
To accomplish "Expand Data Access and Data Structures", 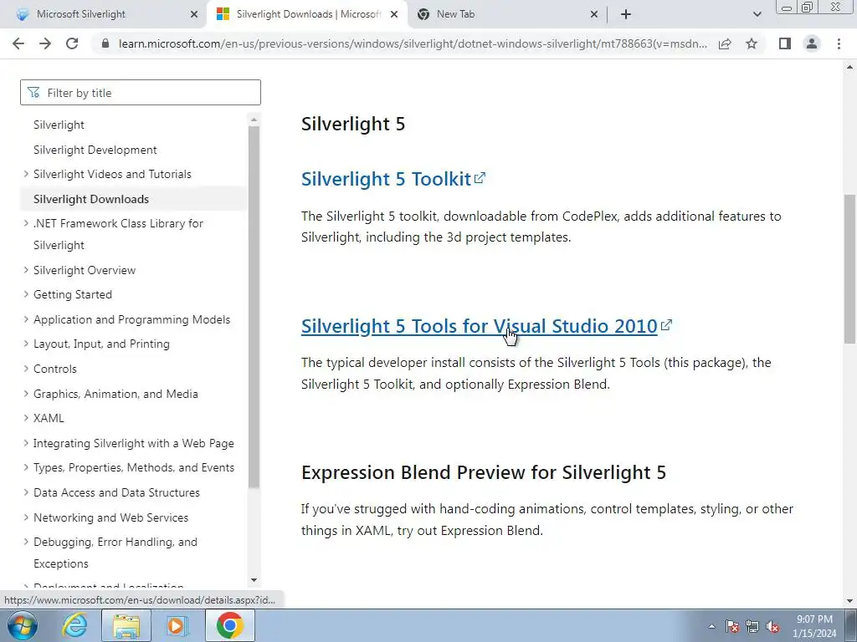I will pyautogui.click(x=26, y=492).
